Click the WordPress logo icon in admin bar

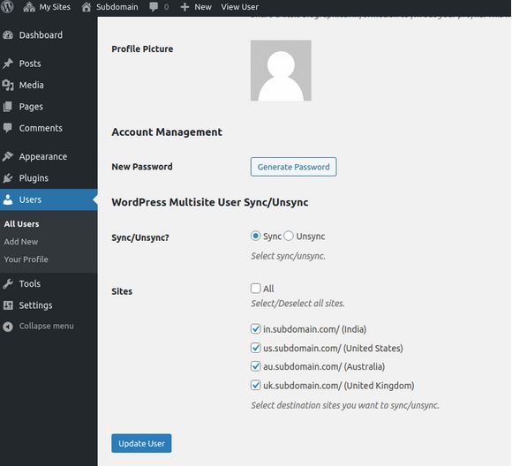(x=7, y=6)
